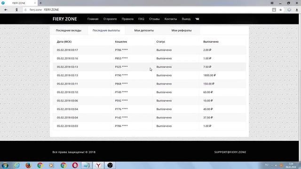Image resolution: width=301 pixels, height=169 pixels.
Task: Click the Выплачено column header
Action: pyautogui.click(x=211, y=42)
